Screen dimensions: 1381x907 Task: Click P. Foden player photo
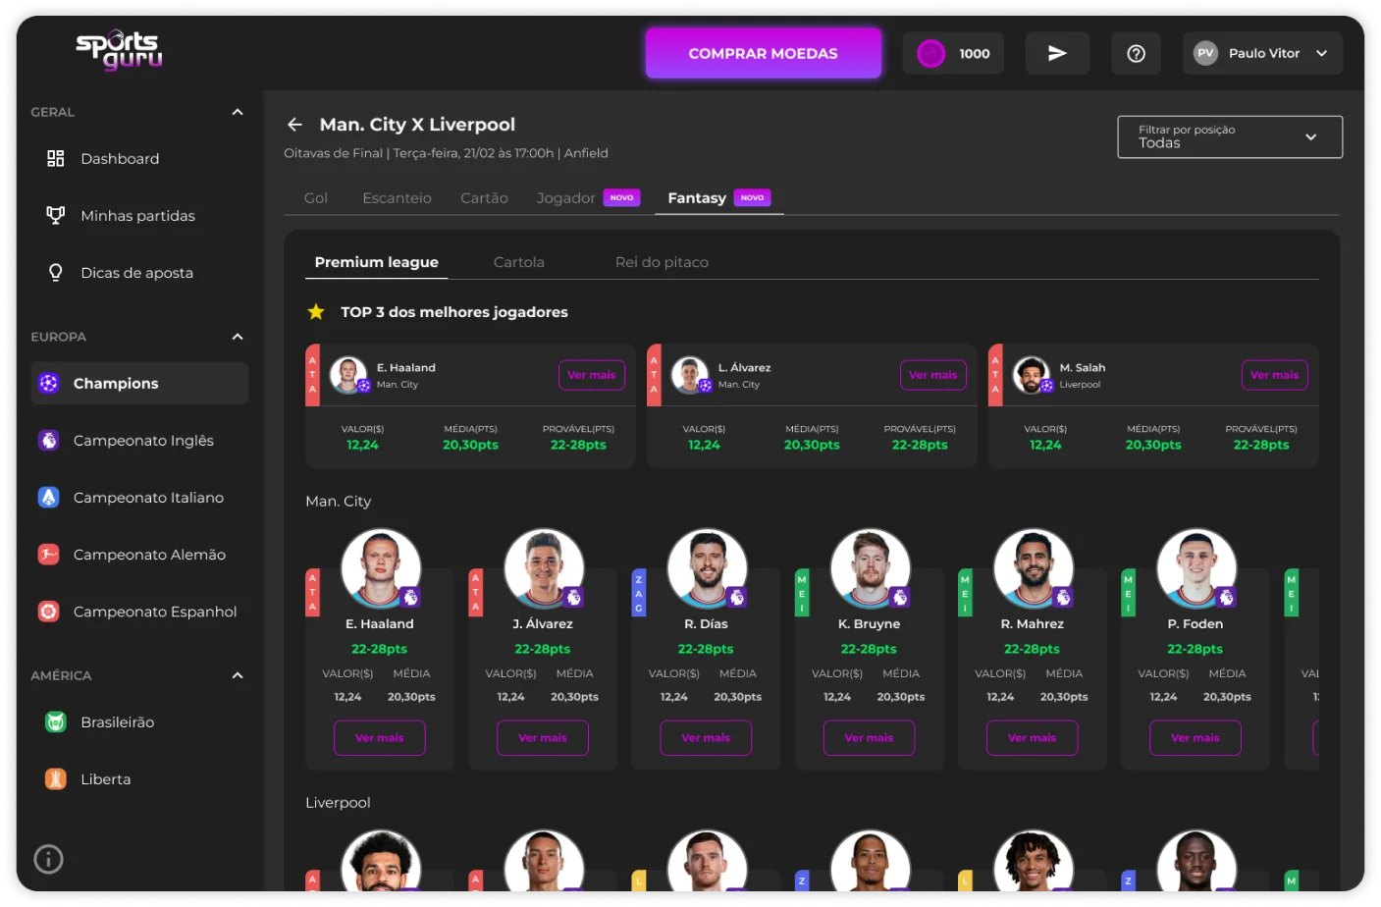[x=1195, y=568]
